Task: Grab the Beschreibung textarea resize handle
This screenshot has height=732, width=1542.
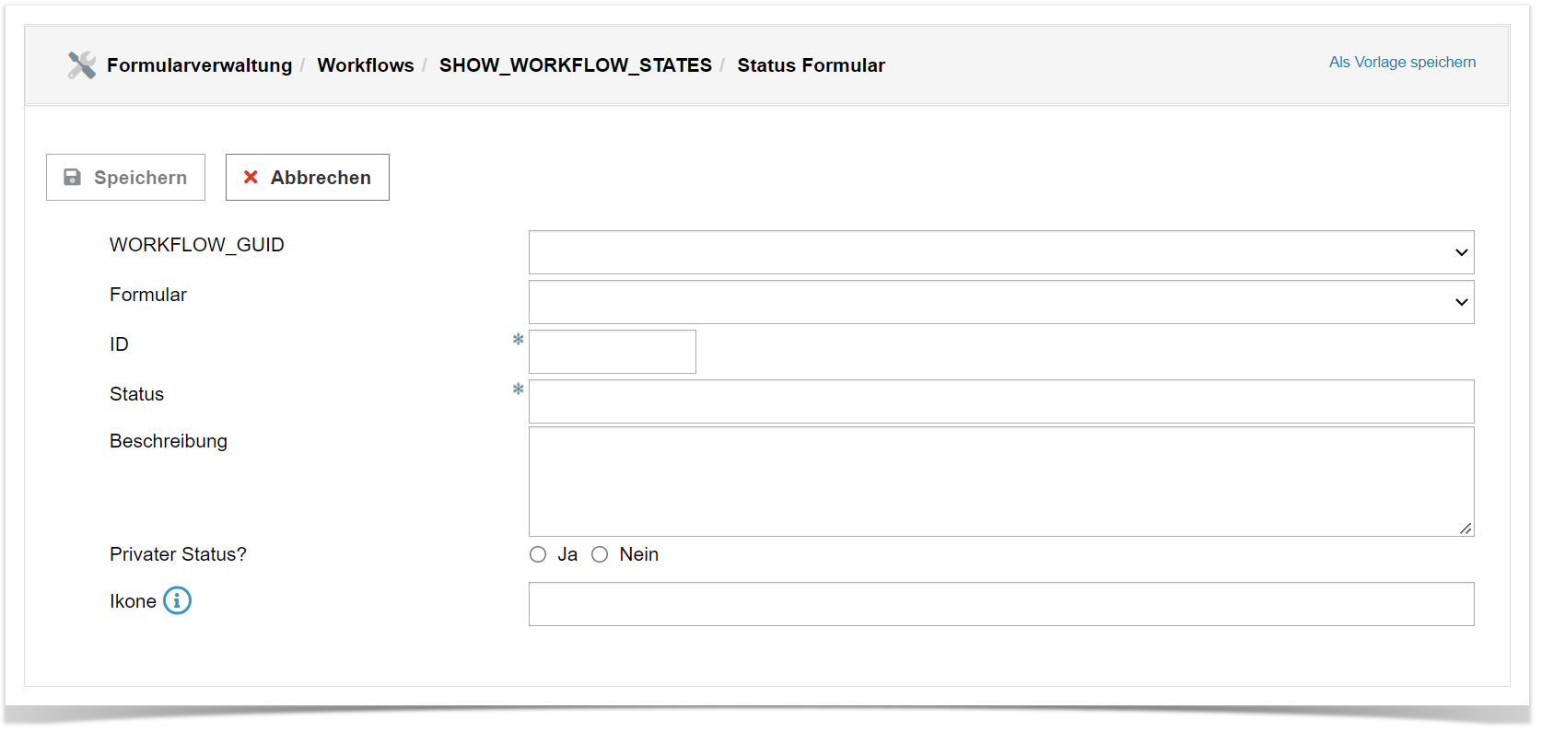Action: (x=1466, y=529)
